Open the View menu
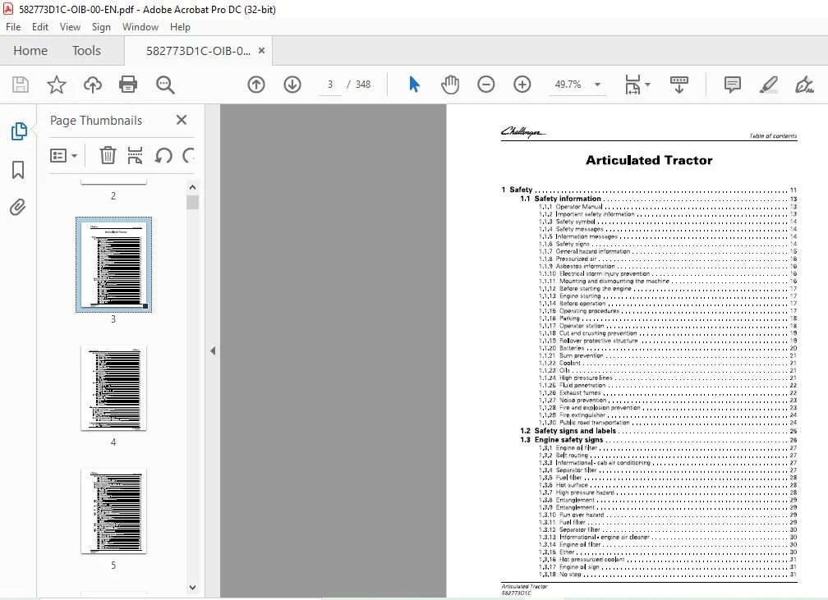 [x=70, y=27]
